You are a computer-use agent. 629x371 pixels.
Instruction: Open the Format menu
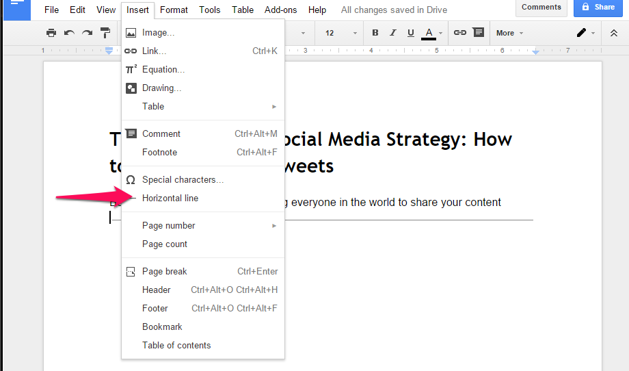pos(174,10)
